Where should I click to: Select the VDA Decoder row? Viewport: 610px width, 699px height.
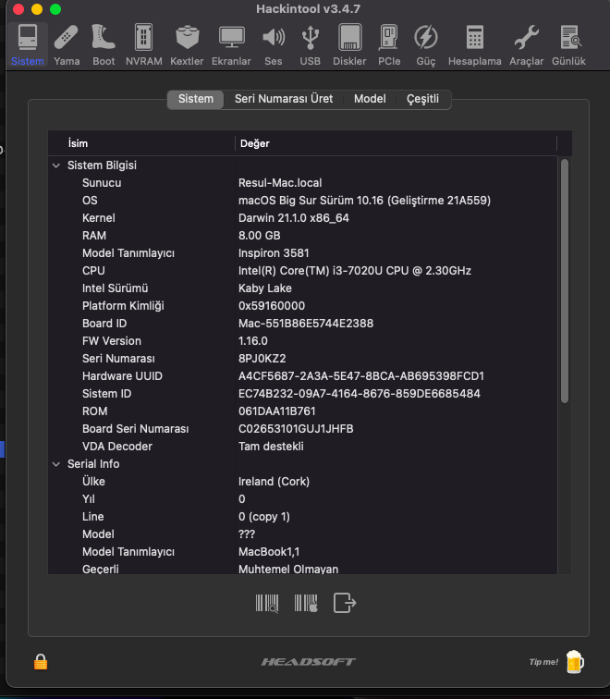[x=303, y=447]
